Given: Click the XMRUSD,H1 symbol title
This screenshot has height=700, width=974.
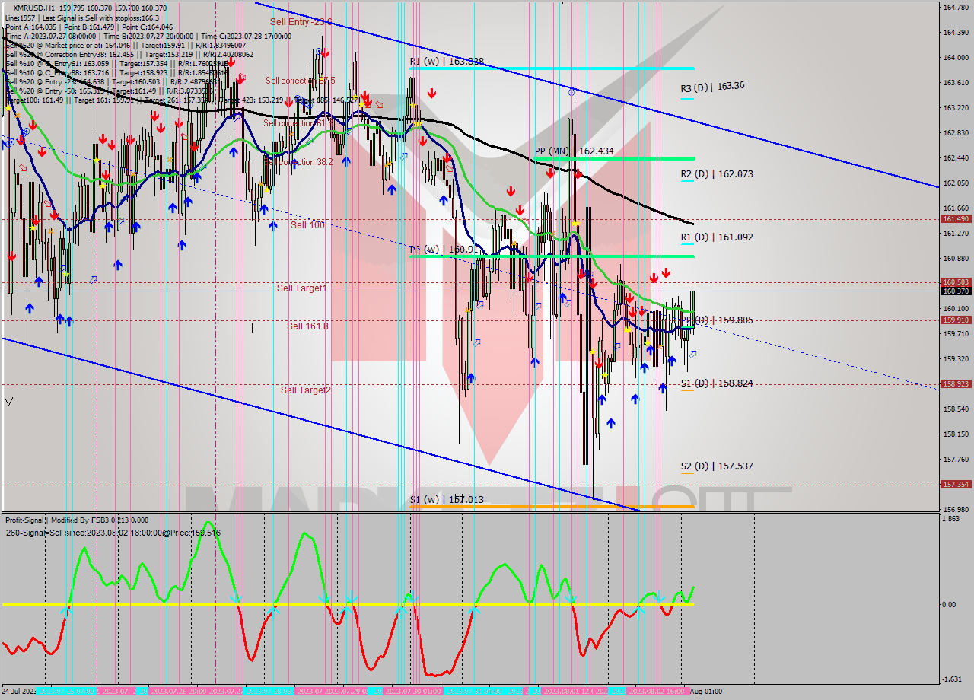Looking at the screenshot, I should pos(34,8).
